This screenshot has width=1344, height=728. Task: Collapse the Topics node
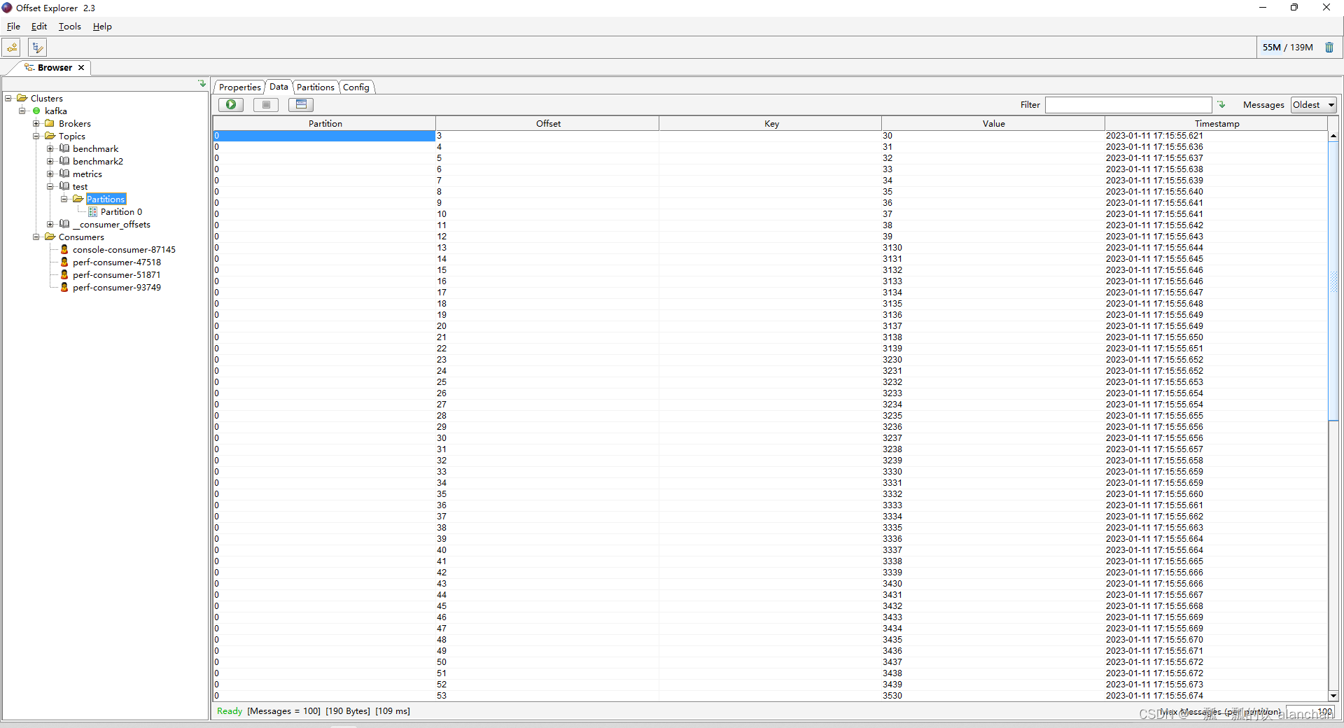click(36, 136)
